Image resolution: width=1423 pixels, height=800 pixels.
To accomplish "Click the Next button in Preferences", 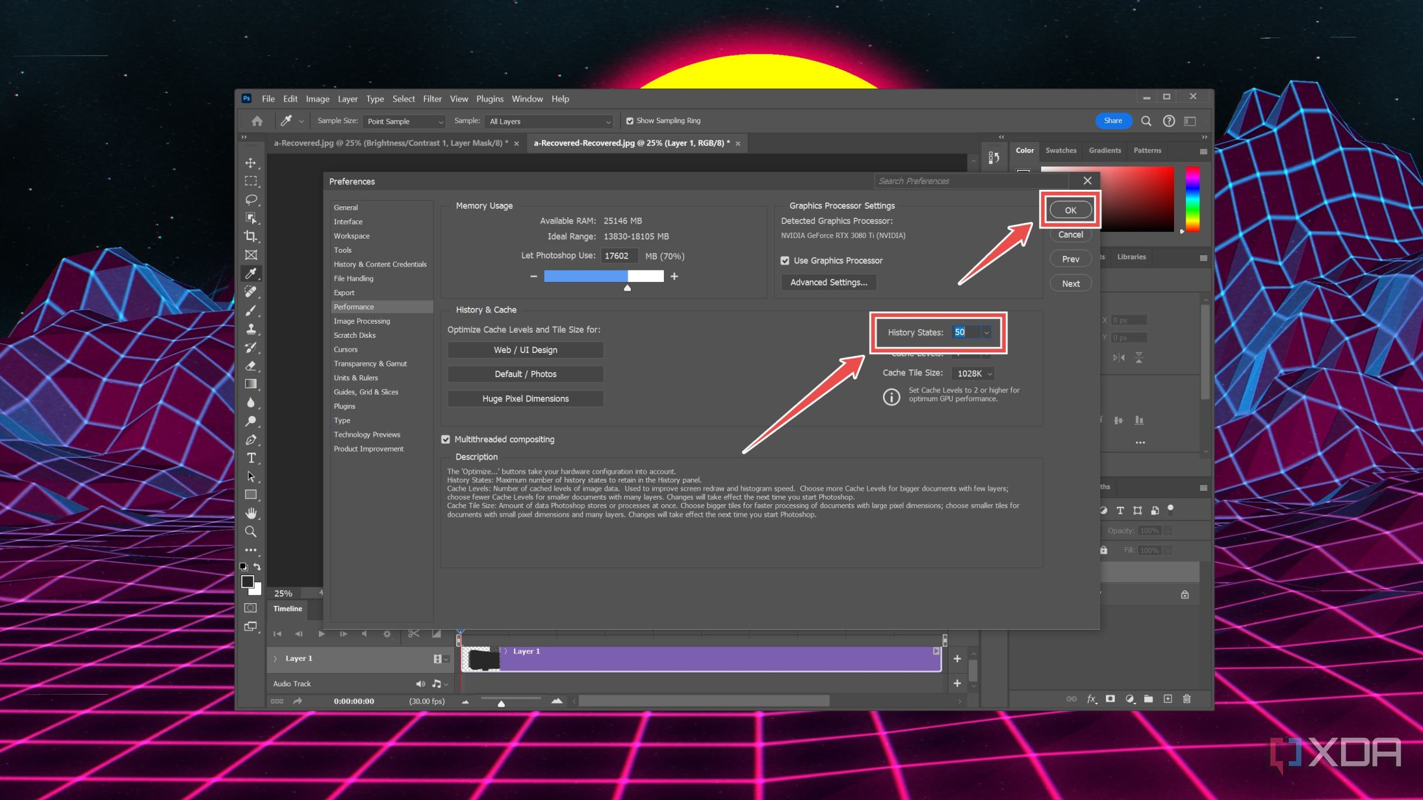I will pyautogui.click(x=1070, y=284).
